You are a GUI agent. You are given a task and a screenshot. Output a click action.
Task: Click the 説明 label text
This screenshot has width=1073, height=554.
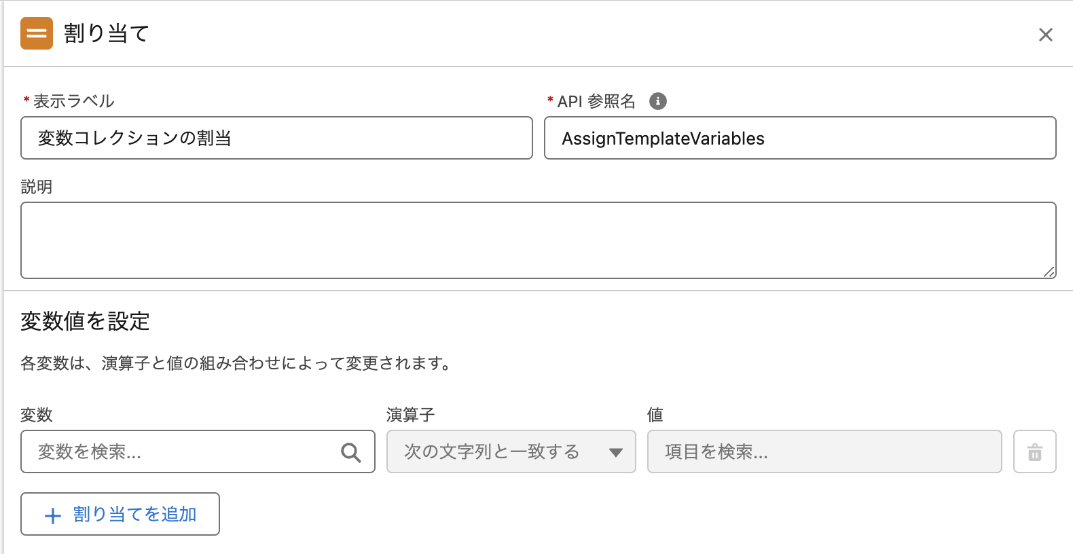37,187
